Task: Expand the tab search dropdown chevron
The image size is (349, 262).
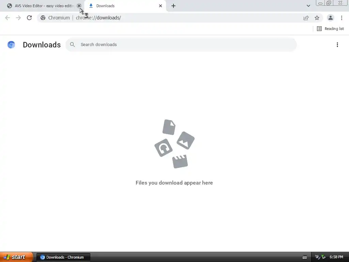Action: 308,6
